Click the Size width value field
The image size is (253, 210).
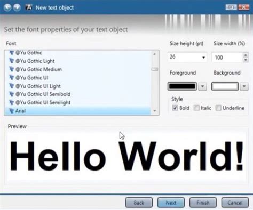pyautogui.click(x=227, y=58)
